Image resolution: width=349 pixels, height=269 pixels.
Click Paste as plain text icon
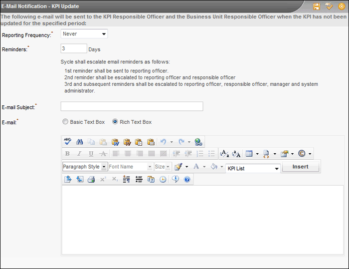point(139,142)
